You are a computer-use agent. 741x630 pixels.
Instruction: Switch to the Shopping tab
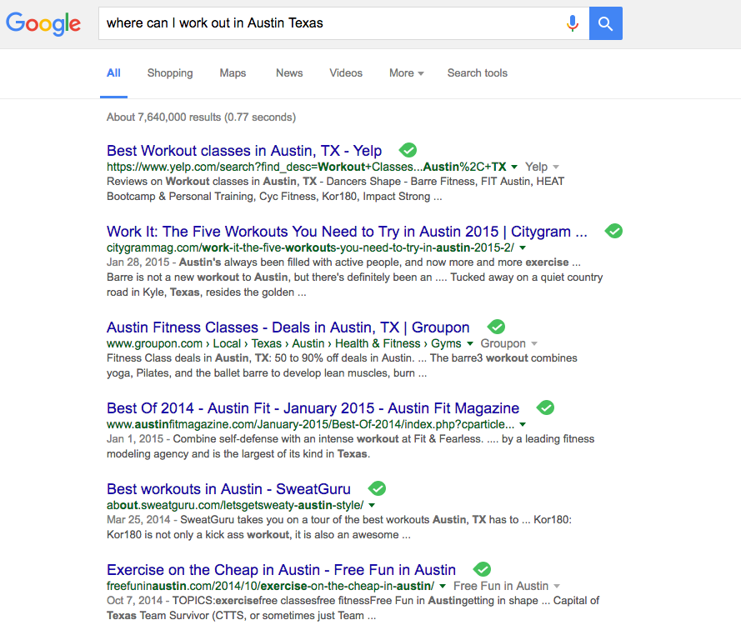(170, 73)
